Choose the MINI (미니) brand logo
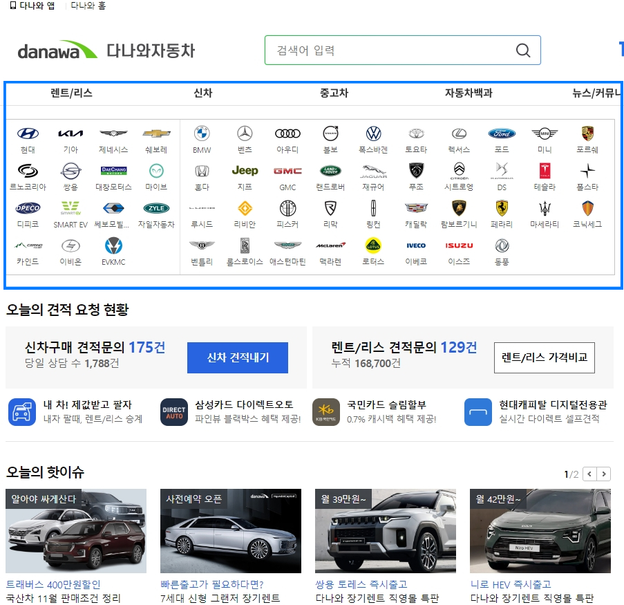Viewport: 624px width, 605px height. pos(545,134)
